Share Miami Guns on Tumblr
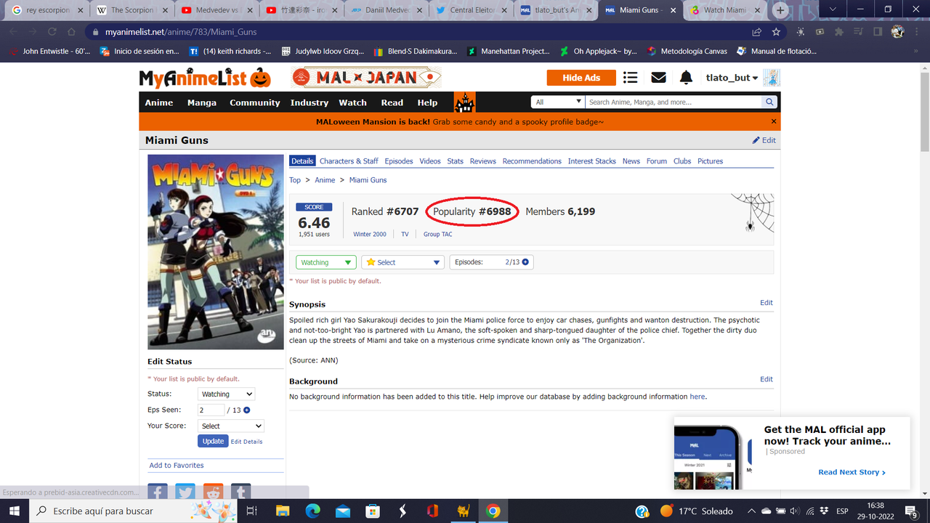The width and height of the screenshot is (930, 523). tap(240, 491)
